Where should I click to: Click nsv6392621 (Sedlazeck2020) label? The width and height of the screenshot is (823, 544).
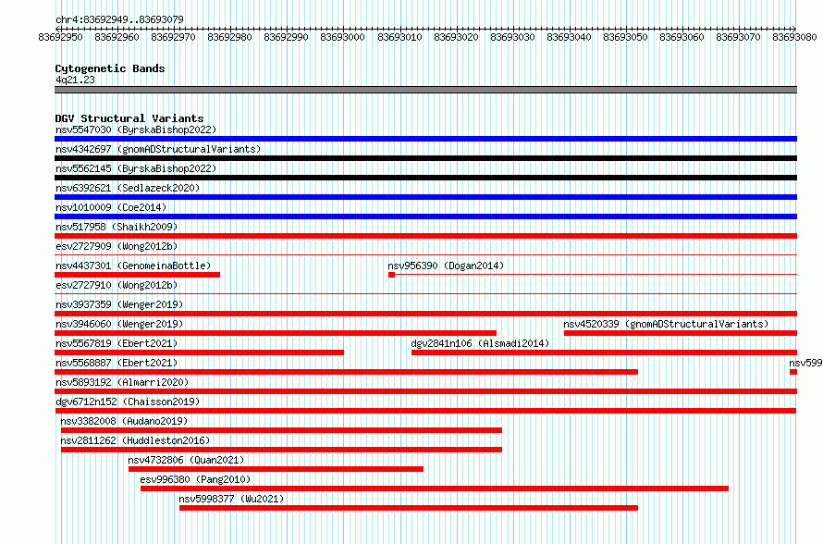pos(128,188)
